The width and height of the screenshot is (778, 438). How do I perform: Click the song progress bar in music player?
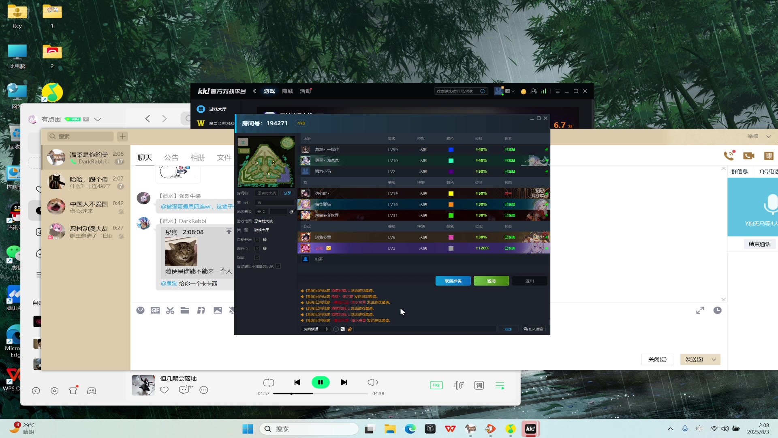click(320, 393)
